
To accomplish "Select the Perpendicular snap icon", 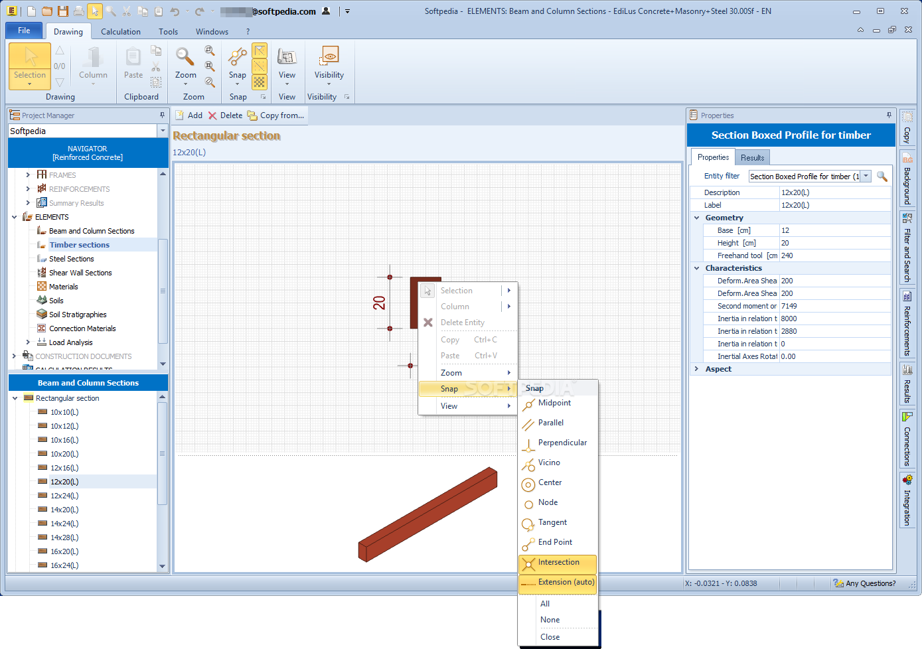I will (528, 444).
